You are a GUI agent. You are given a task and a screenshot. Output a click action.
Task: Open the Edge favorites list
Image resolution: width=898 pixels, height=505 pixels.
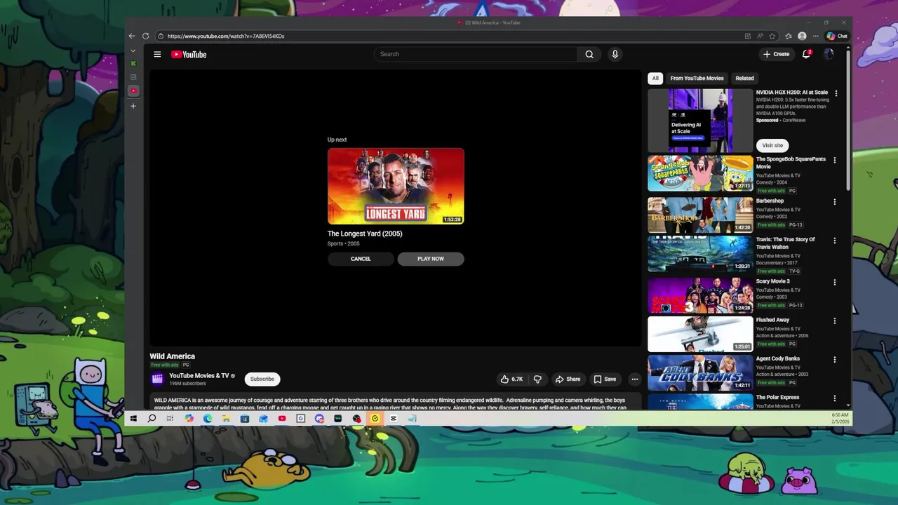click(788, 36)
